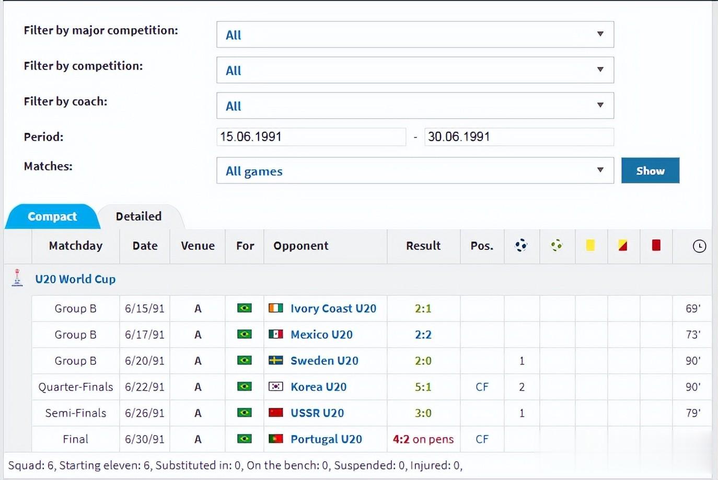Click the 6/30/91 date cell
The image size is (718, 480).
tap(145, 439)
